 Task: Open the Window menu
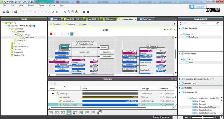coord(52,5)
